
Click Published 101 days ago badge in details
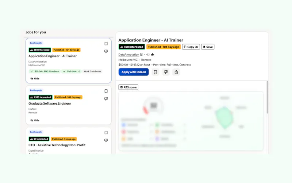(163, 47)
